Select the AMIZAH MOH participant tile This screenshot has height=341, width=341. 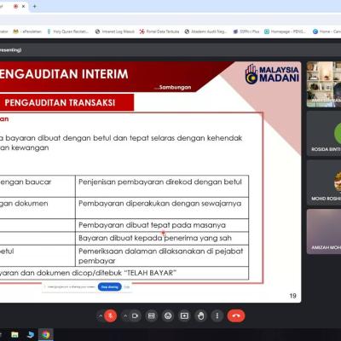coord(324,232)
